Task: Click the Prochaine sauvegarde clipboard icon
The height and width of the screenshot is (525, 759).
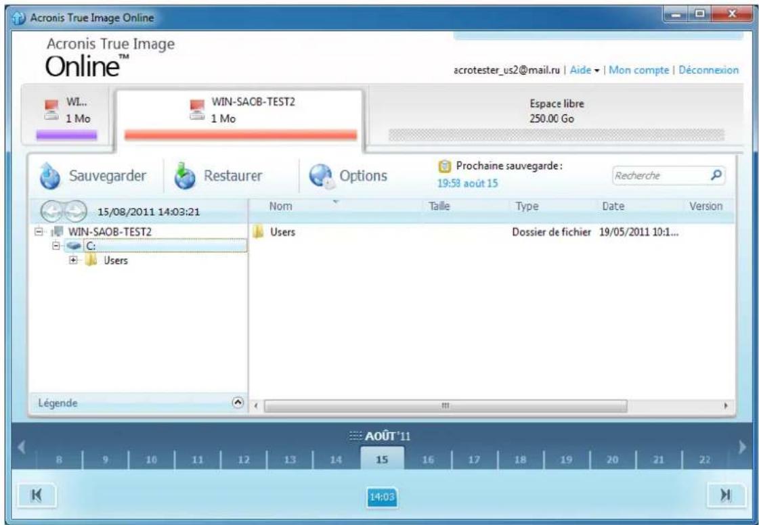Action: tap(444, 166)
